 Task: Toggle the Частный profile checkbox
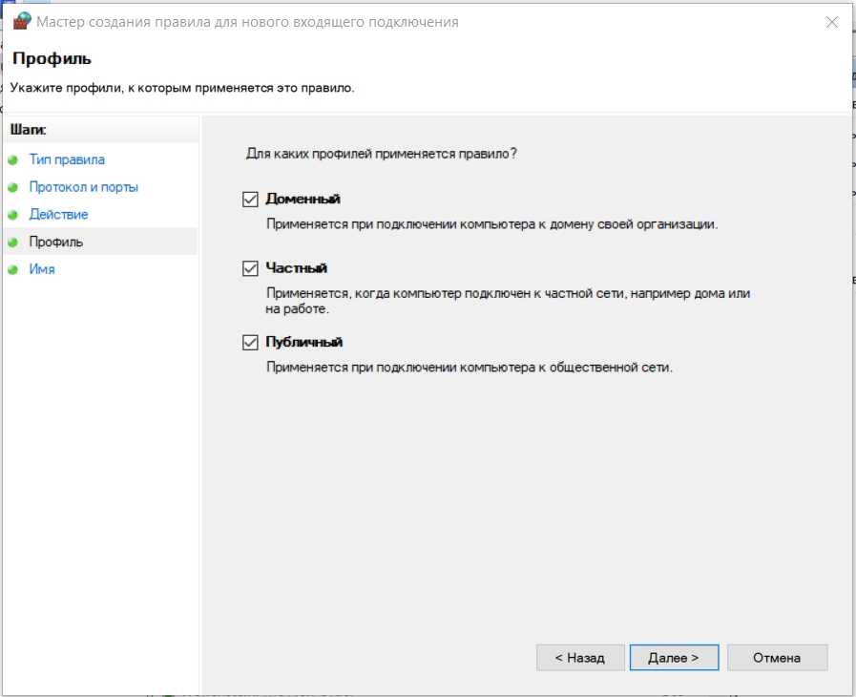point(251,269)
